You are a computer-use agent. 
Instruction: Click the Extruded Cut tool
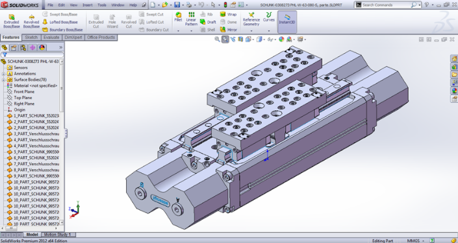click(95, 21)
